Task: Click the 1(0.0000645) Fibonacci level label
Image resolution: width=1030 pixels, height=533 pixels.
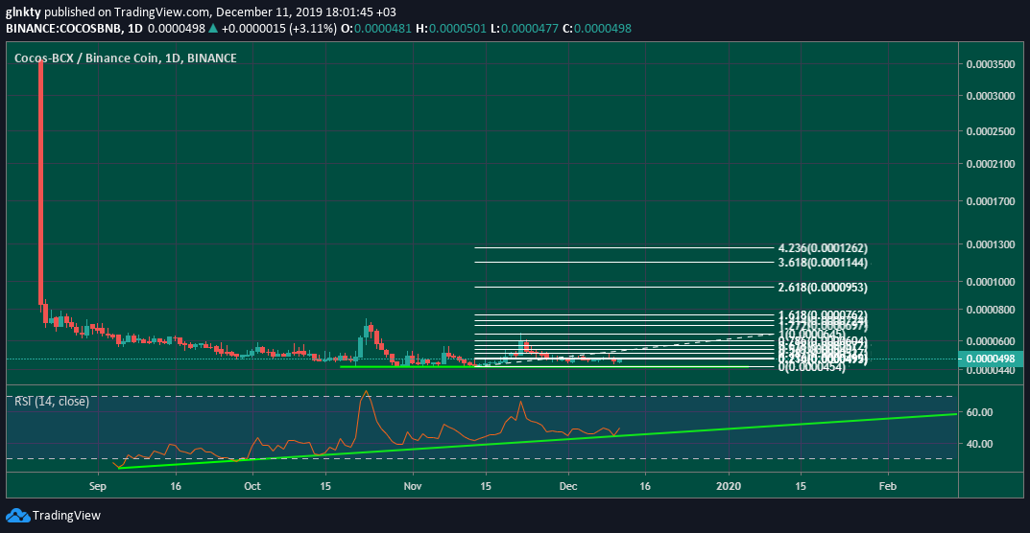Action: [811, 335]
